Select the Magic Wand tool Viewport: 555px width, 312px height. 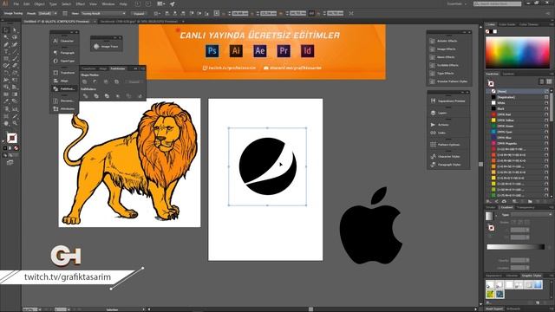point(6,37)
